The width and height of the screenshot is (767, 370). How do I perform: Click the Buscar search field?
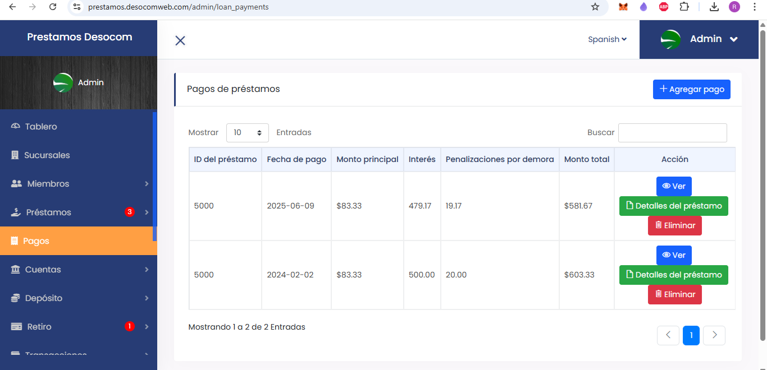coord(672,133)
